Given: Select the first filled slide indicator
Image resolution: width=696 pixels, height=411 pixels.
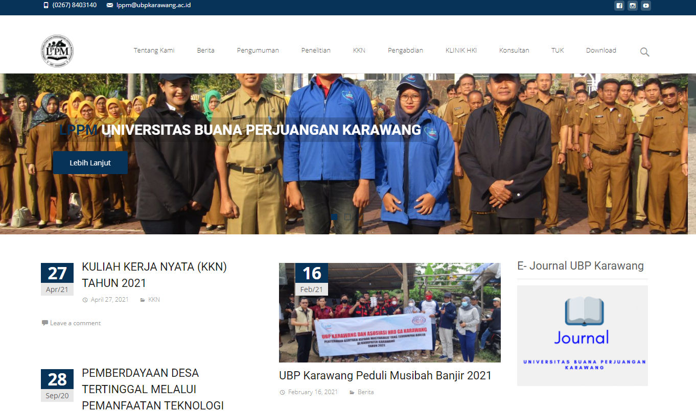Looking at the screenshot, I should [334, 217].
